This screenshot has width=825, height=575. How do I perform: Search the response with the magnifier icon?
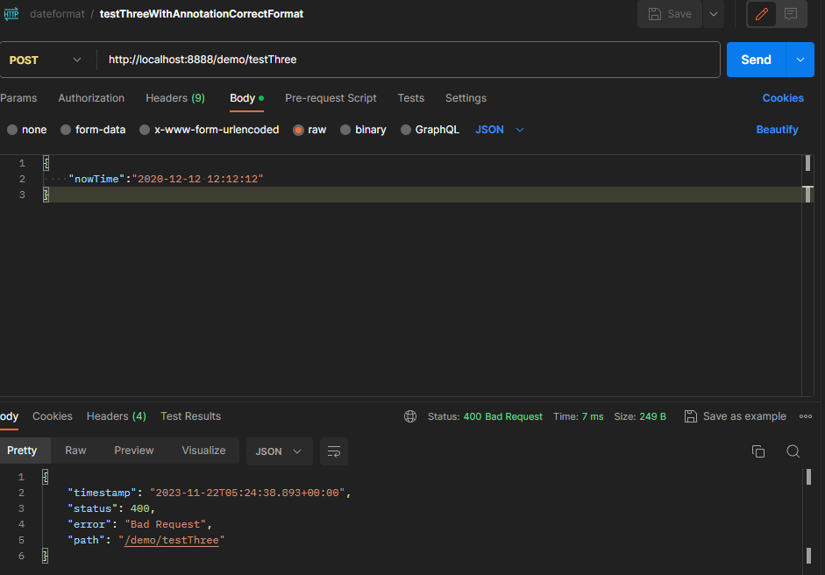[793, 451]
